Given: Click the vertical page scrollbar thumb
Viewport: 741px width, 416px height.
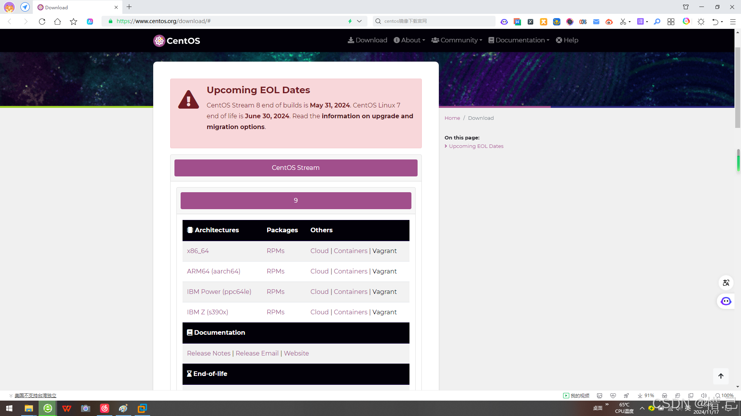Looking at the screenshot, I should [738, 87].
